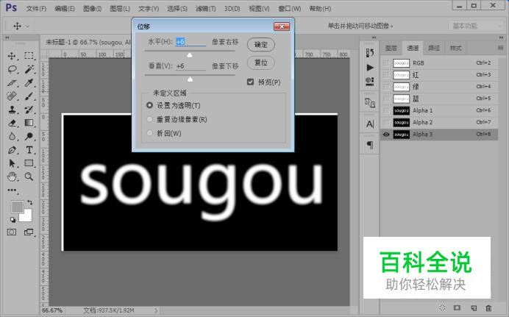Image resolution: width=509 pixels, height=317 pixels.
Task: Select 设置为透明(T) radio option
Action: click(x=149, y=105)
